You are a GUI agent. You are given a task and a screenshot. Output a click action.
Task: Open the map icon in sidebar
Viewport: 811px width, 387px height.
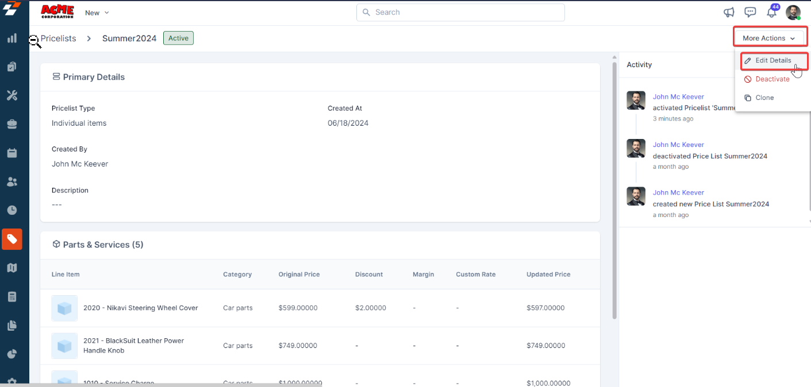pos(11,268)
